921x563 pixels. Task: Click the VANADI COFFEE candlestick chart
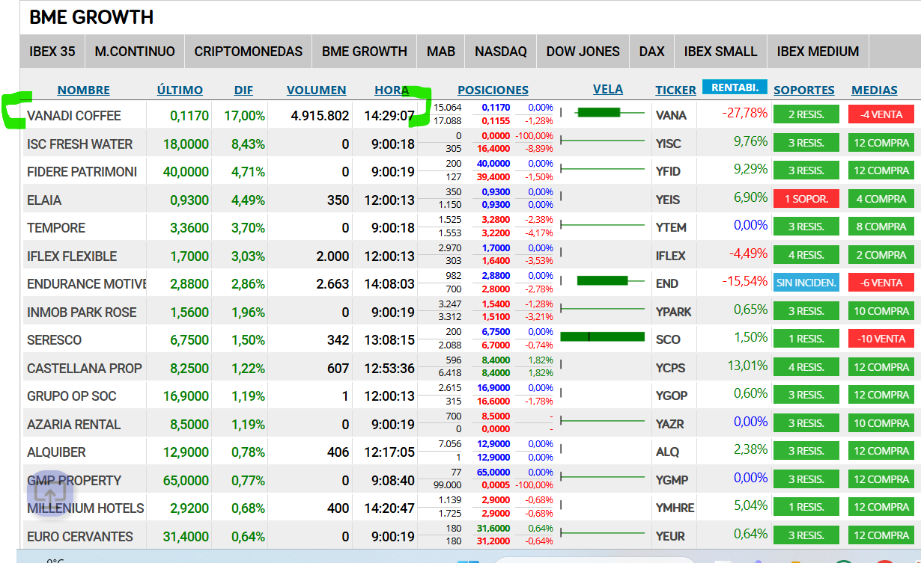pyautogui.click(x=603, y=113)
